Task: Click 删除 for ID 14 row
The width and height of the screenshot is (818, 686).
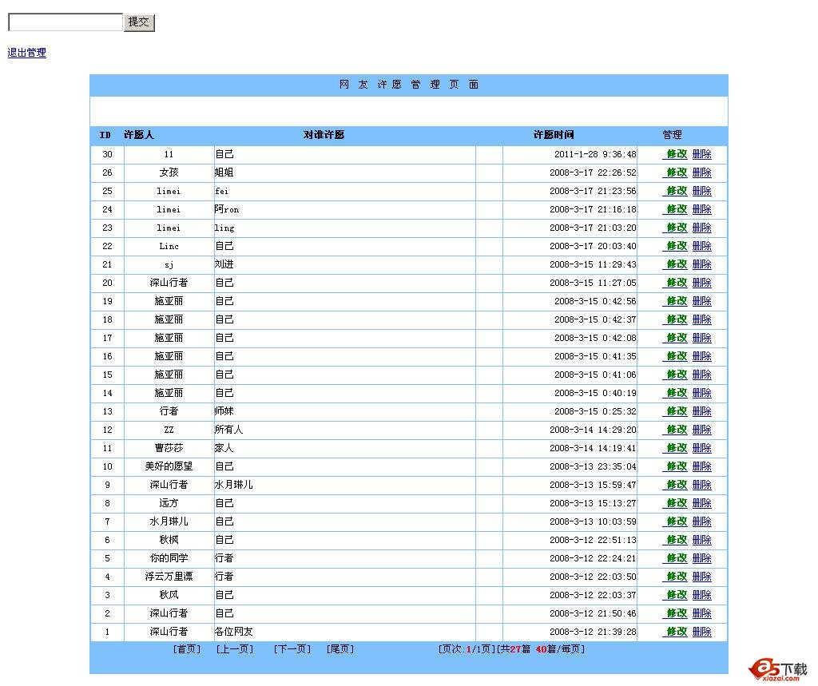Action: tap(701, 393)
